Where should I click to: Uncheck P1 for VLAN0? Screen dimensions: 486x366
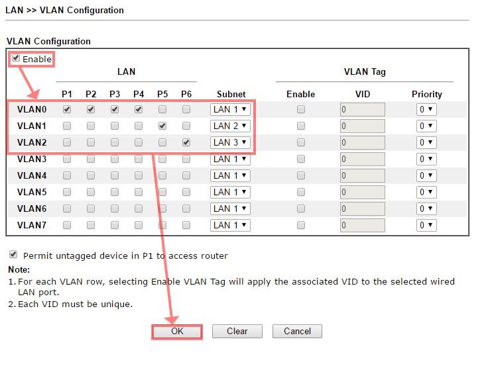[x=67, y=109]
